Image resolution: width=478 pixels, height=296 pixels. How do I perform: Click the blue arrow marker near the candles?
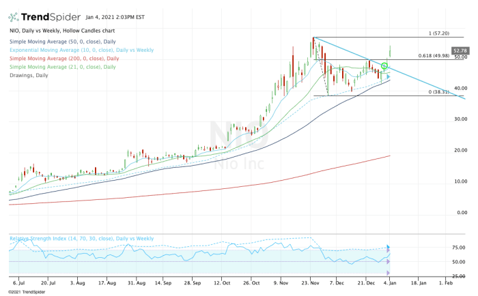click(x=388, y=76)
